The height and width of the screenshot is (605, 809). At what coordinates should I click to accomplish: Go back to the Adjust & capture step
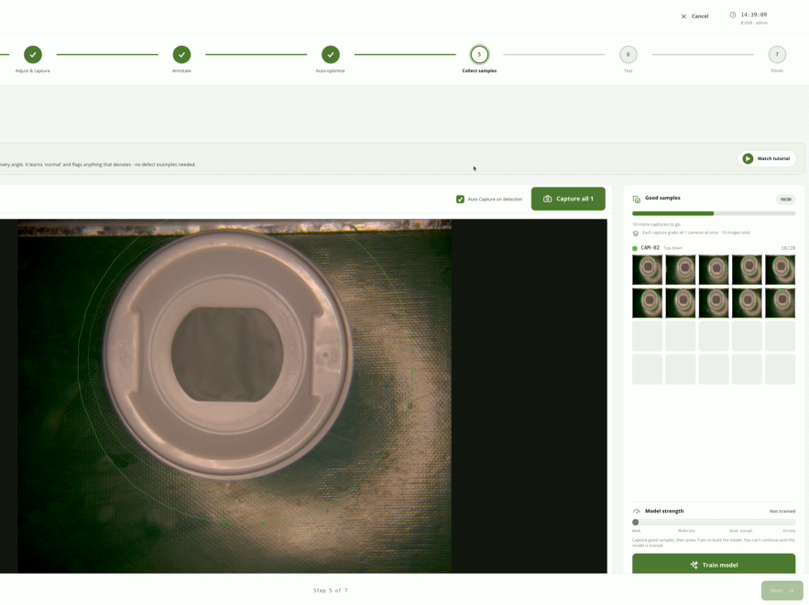click(x=32, y=54)
